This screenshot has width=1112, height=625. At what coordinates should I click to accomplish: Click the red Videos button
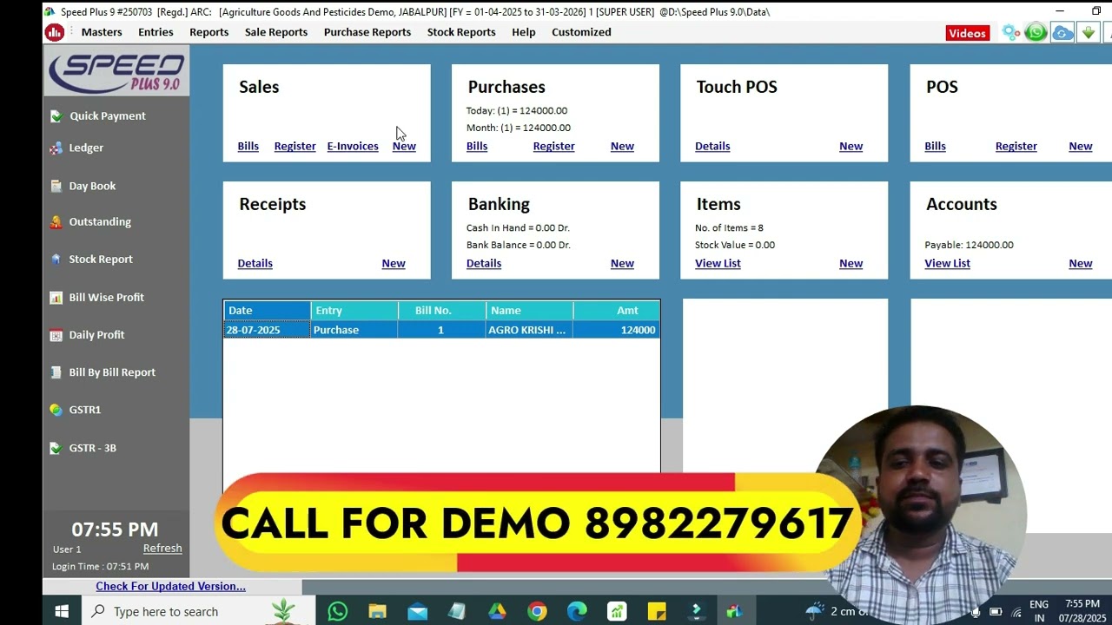(968, 33)
